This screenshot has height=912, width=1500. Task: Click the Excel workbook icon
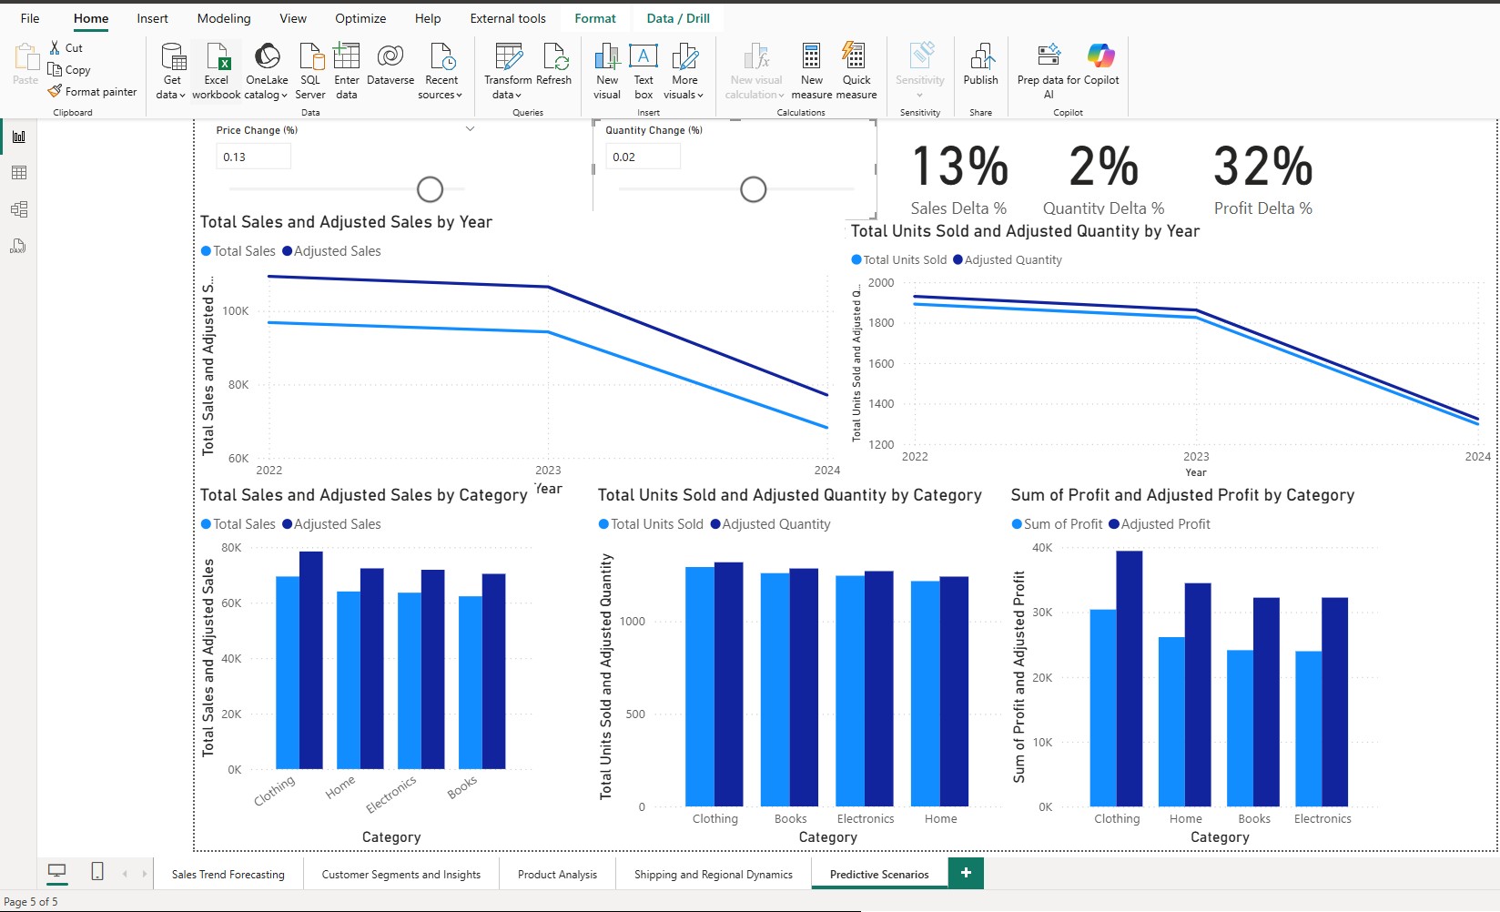217,58
